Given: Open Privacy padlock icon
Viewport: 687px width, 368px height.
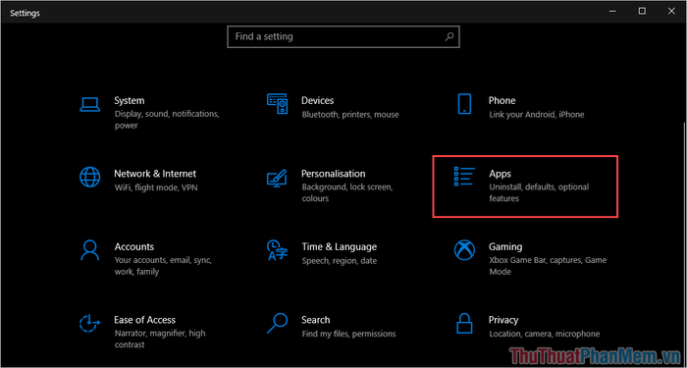Looking at the screenshot, I should 464,324.
